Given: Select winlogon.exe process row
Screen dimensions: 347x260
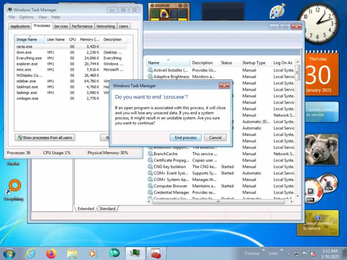Looking at the screenshot, I should [62, 98].
